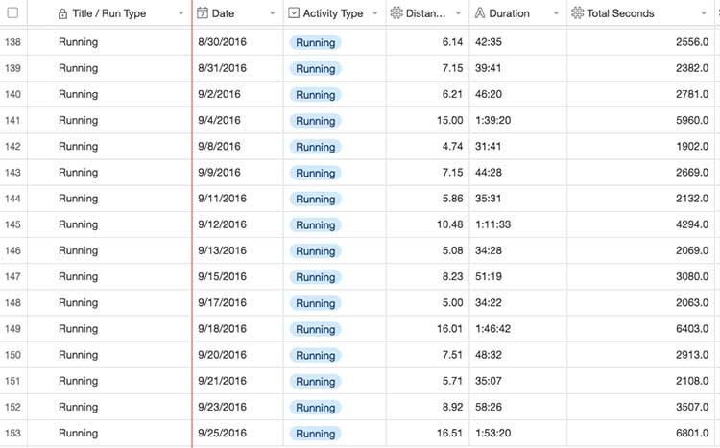This screenshot has width=720, height=448.
Task: Expand the Activity Type column menu
Action: pyautogui.click(x=375, y=14)
